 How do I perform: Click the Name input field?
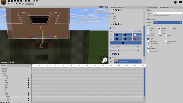pyautogui.click(x=168, y=13)
